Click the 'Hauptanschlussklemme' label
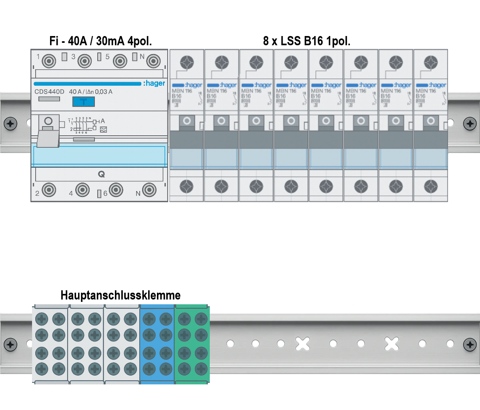The height and width of the screenshot is (410, 480). (x=120, y=295)
